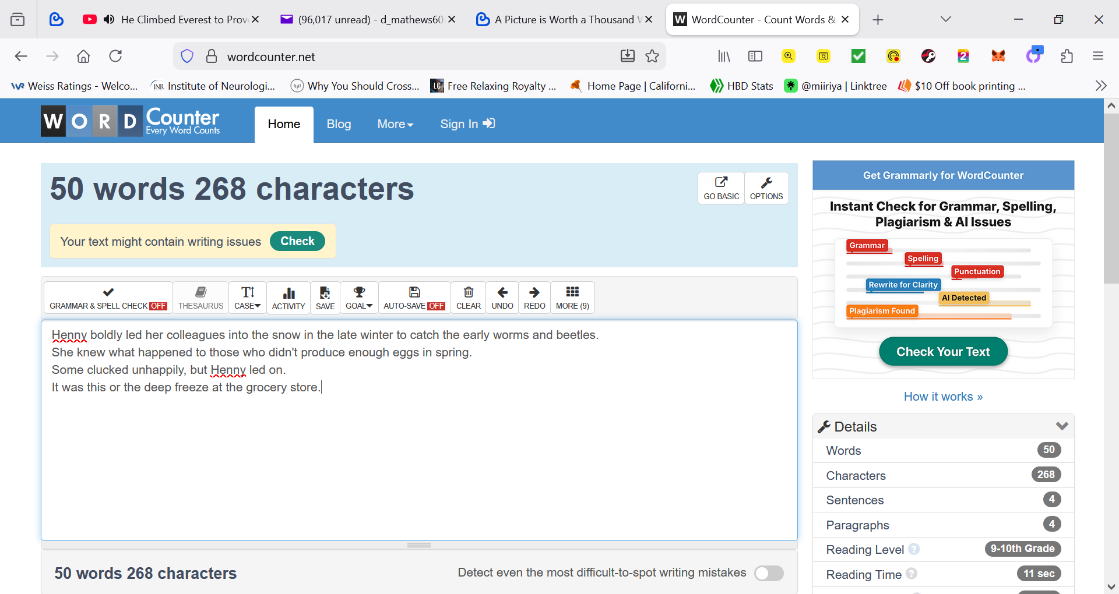Click the Reading Time help icon
Image resolution: width=1119 pixels, height=594 pixels.
[x=912, y=574]
